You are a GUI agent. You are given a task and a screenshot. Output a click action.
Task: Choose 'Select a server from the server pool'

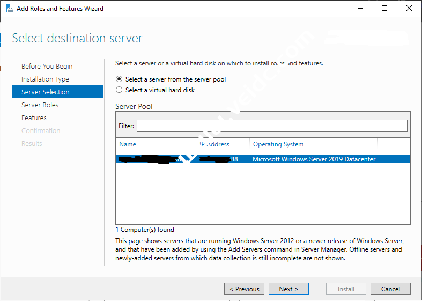coord(119,79)
